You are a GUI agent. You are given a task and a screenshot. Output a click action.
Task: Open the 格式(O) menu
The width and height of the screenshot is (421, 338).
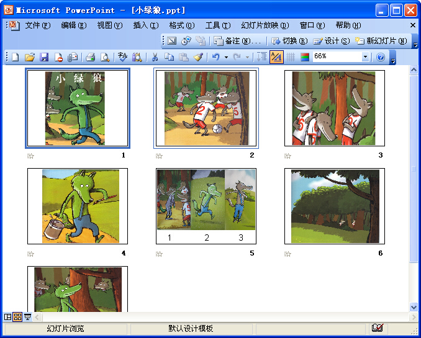pos(182,25)
